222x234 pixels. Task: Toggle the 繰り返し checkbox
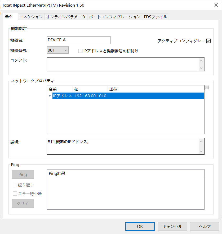point(15,185)
